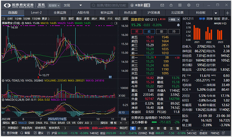This screenshot has width=232, height=137.
Task: Toggle the circle icon beside VOL-TDX indicator
Action: [3, 81]
